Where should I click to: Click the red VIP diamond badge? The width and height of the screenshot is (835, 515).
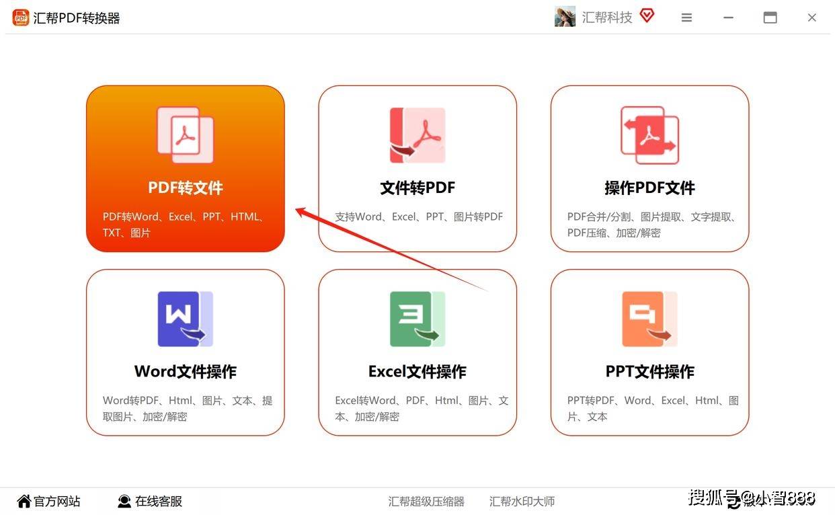tap(647, 15)
